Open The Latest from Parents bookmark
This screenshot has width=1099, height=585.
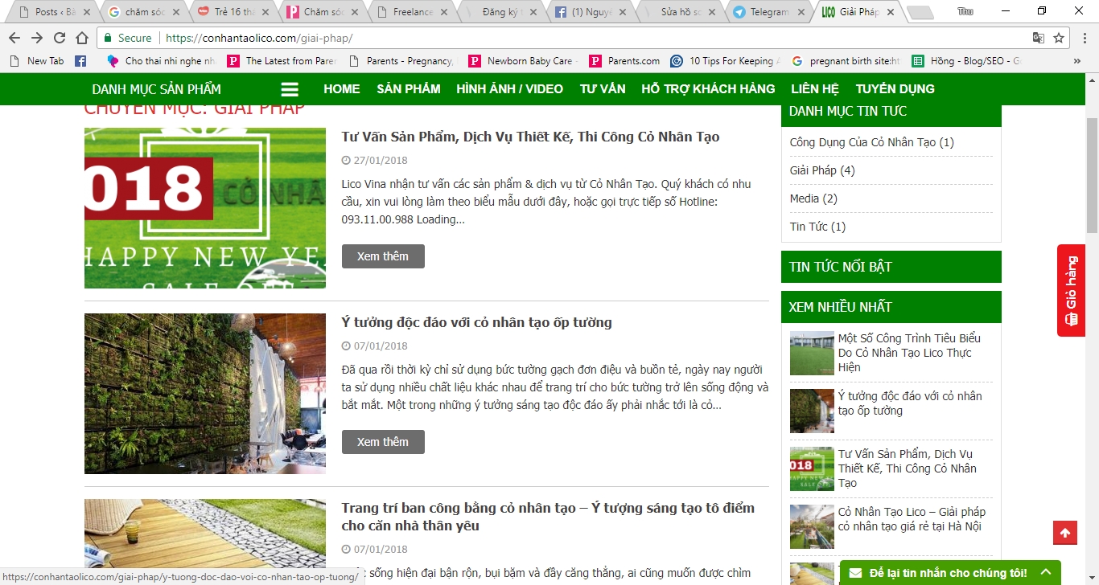(x=282, y=61)
